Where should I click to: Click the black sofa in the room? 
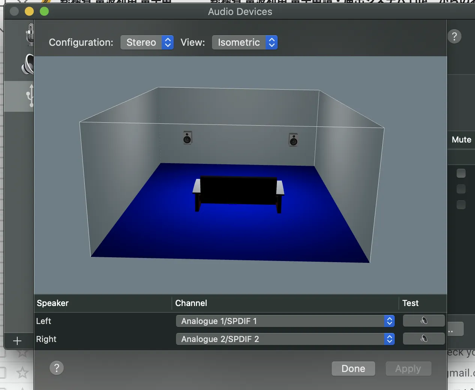(x=238, y=191)
